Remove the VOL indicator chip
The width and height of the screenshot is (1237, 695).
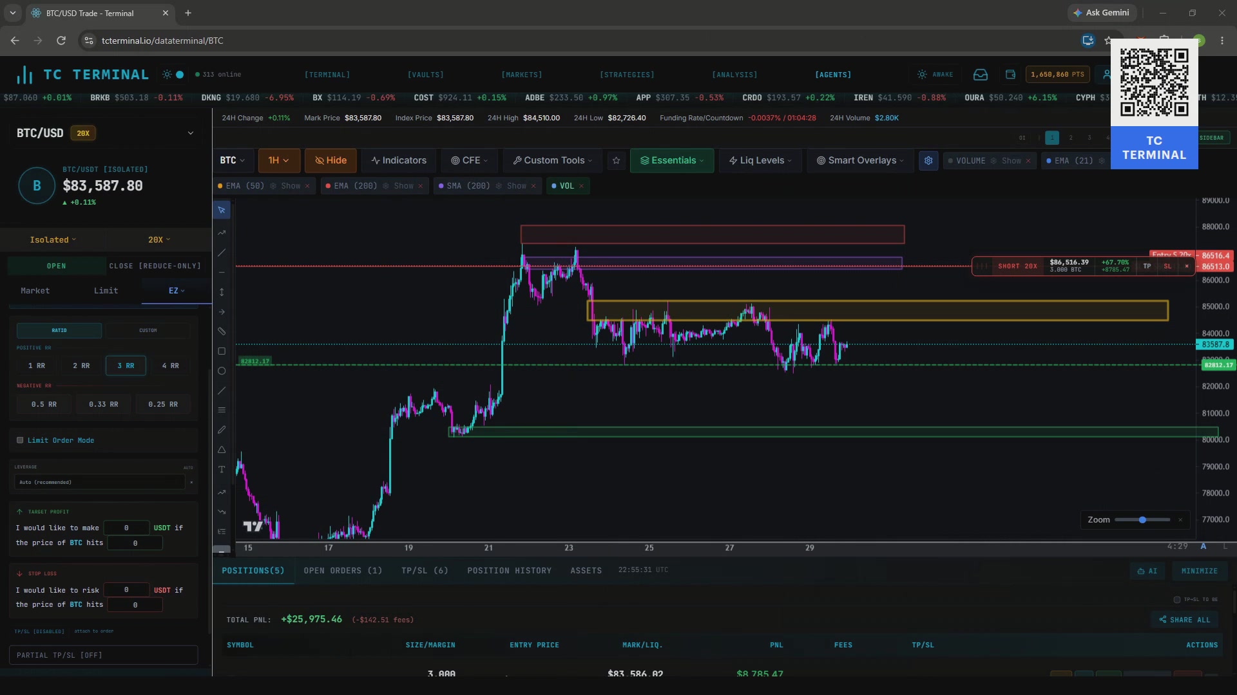click(x=581, y=186)
